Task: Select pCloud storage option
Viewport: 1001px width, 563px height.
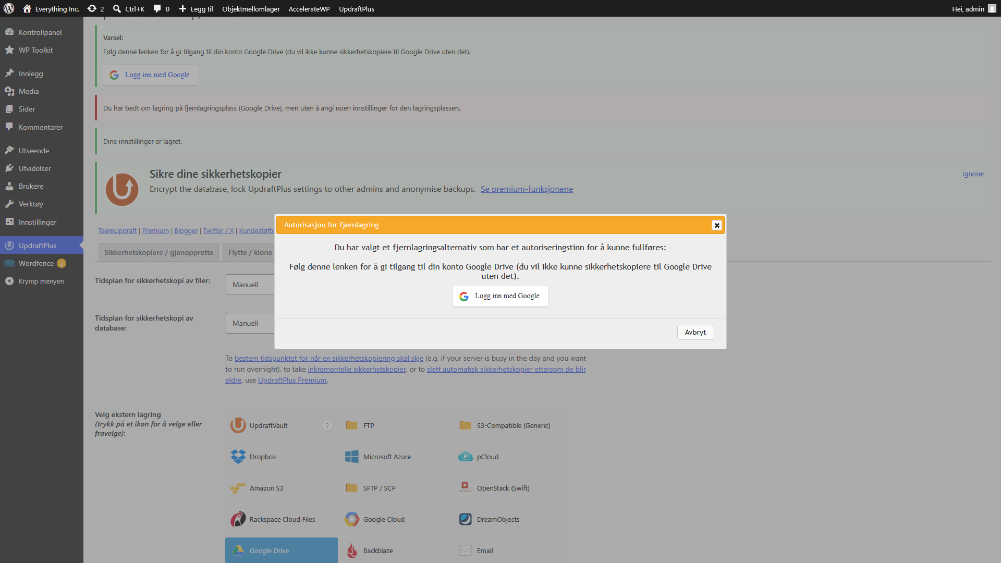Action: click(509, 457)
